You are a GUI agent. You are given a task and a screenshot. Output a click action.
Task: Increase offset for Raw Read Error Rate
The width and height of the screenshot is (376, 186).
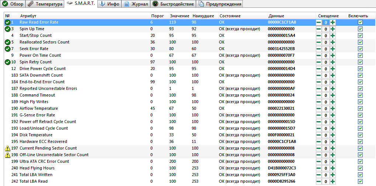333,22
